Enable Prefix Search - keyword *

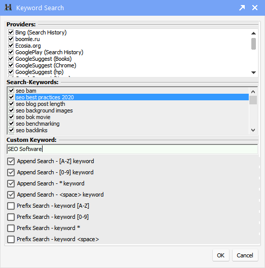(11, 228)
